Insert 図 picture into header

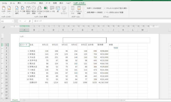(58, 9)
